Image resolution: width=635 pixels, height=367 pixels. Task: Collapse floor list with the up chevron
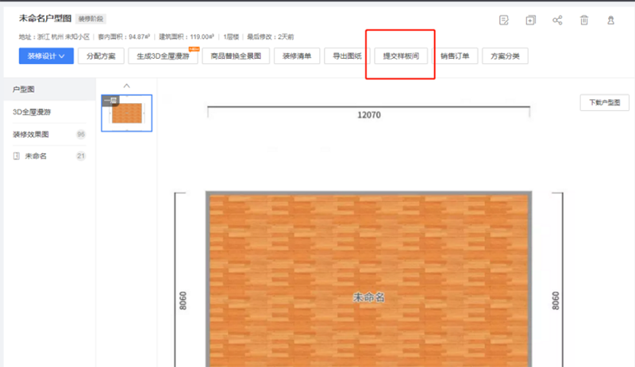(x=126, y=86)
